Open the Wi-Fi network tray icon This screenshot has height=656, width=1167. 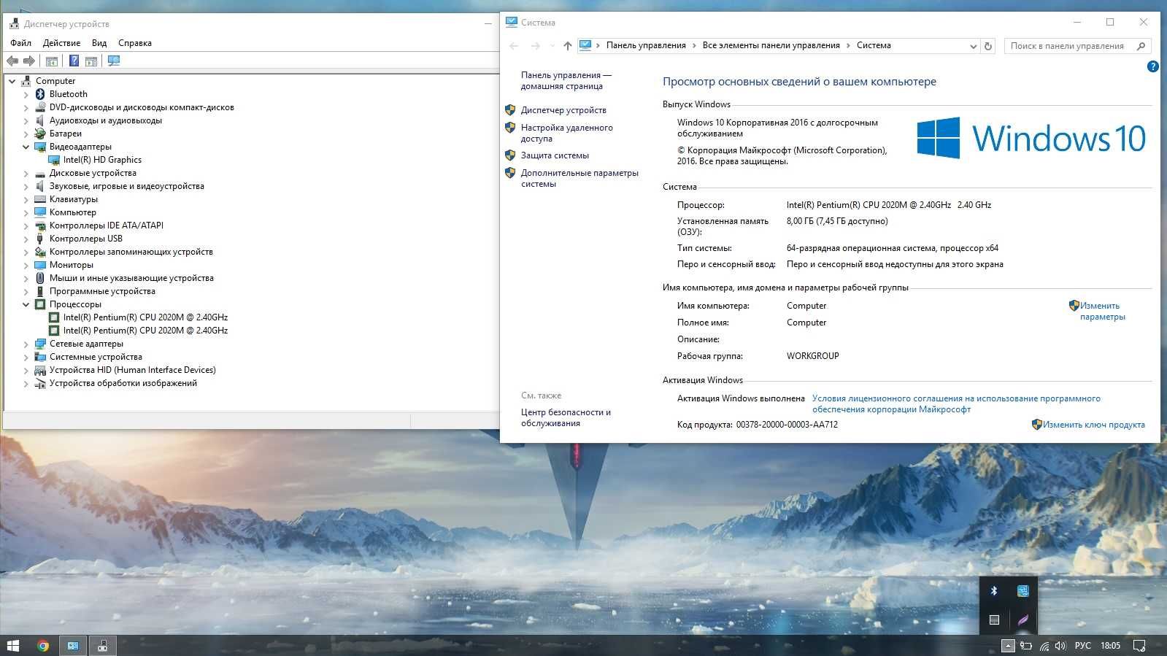(1044, 645)
